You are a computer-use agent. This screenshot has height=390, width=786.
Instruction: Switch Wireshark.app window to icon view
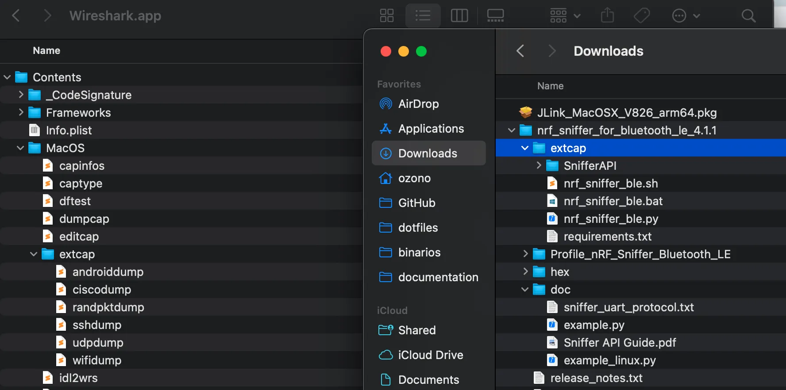pos(387,16)
